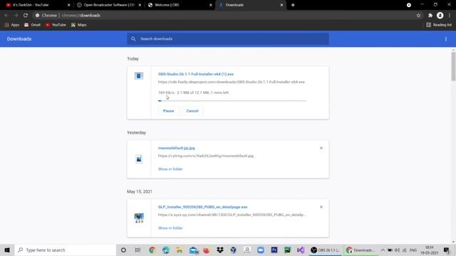Open the Reading list

(x=439, y=25)
